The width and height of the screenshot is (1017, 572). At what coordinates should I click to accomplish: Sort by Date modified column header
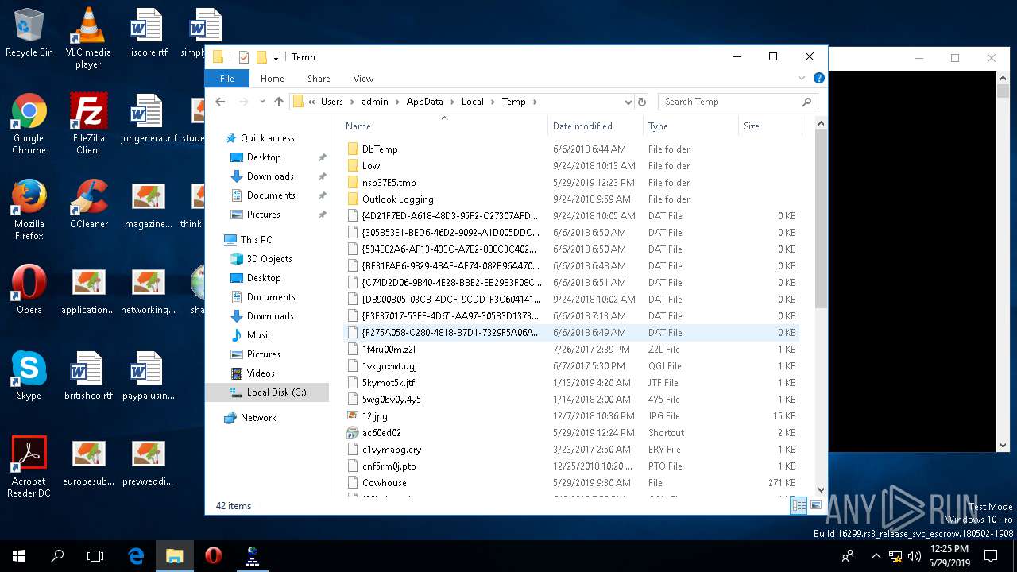coord(596,126)
